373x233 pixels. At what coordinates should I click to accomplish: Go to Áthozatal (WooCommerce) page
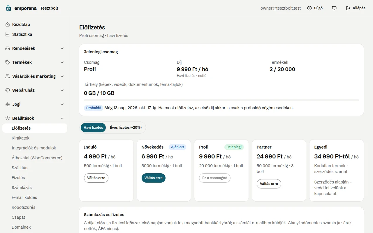(35, 158)
